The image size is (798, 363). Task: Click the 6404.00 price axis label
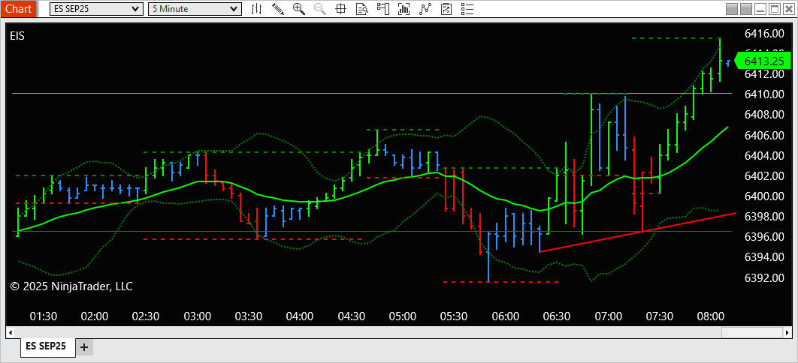click(764, 155)
